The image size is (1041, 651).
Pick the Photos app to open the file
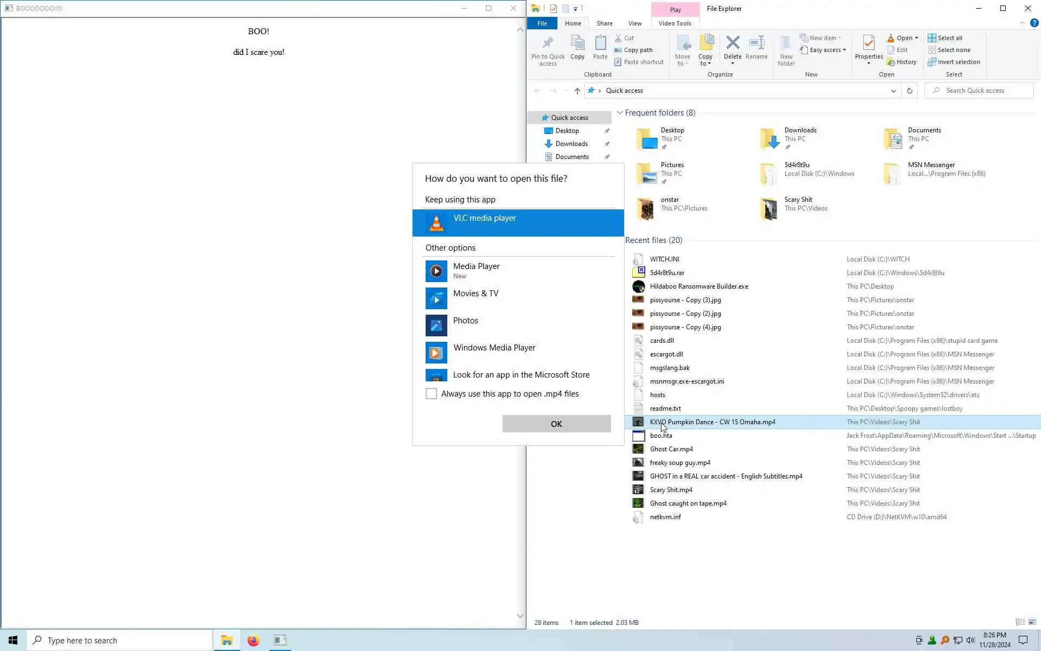pyautogui.click(x=465, y=321)
